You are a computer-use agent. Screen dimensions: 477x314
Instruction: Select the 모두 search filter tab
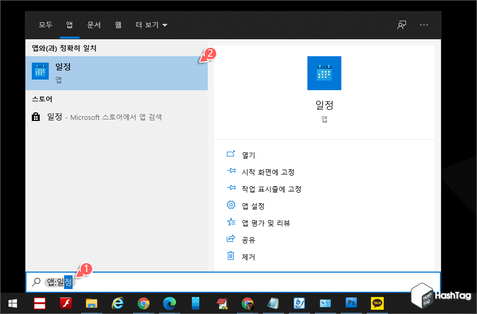tap(45, 24)
